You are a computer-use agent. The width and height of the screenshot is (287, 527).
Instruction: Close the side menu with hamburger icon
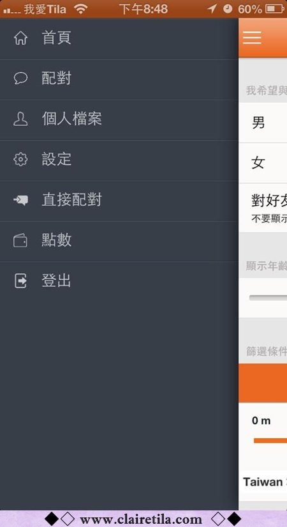click(x=252, y=38)
